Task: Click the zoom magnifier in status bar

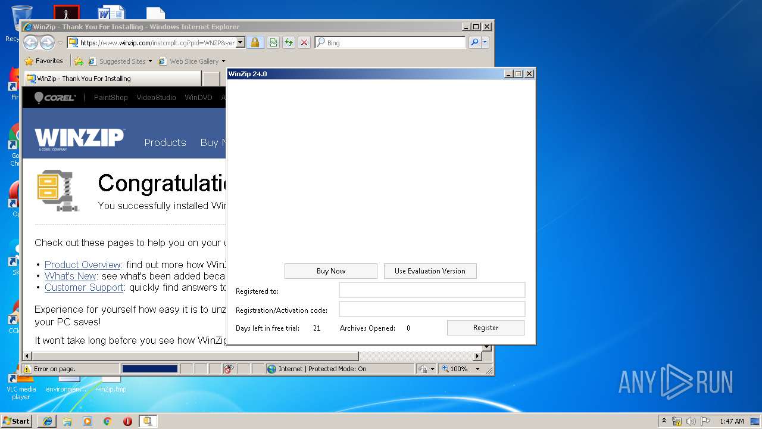Action: click(x=445, y=369)
